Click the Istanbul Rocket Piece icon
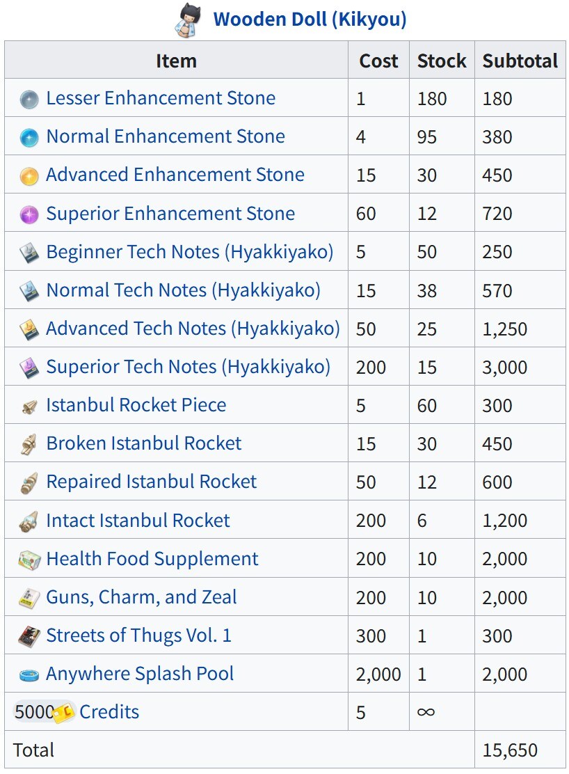The height and width of the screenshot is (774, 569). tap(29, 406)
